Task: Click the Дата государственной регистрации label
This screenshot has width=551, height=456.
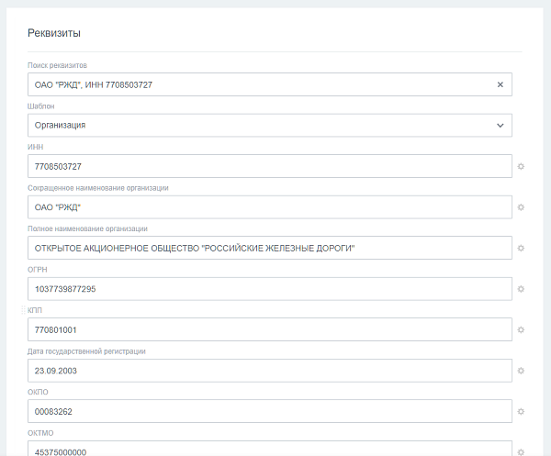Action: (86, 351)
